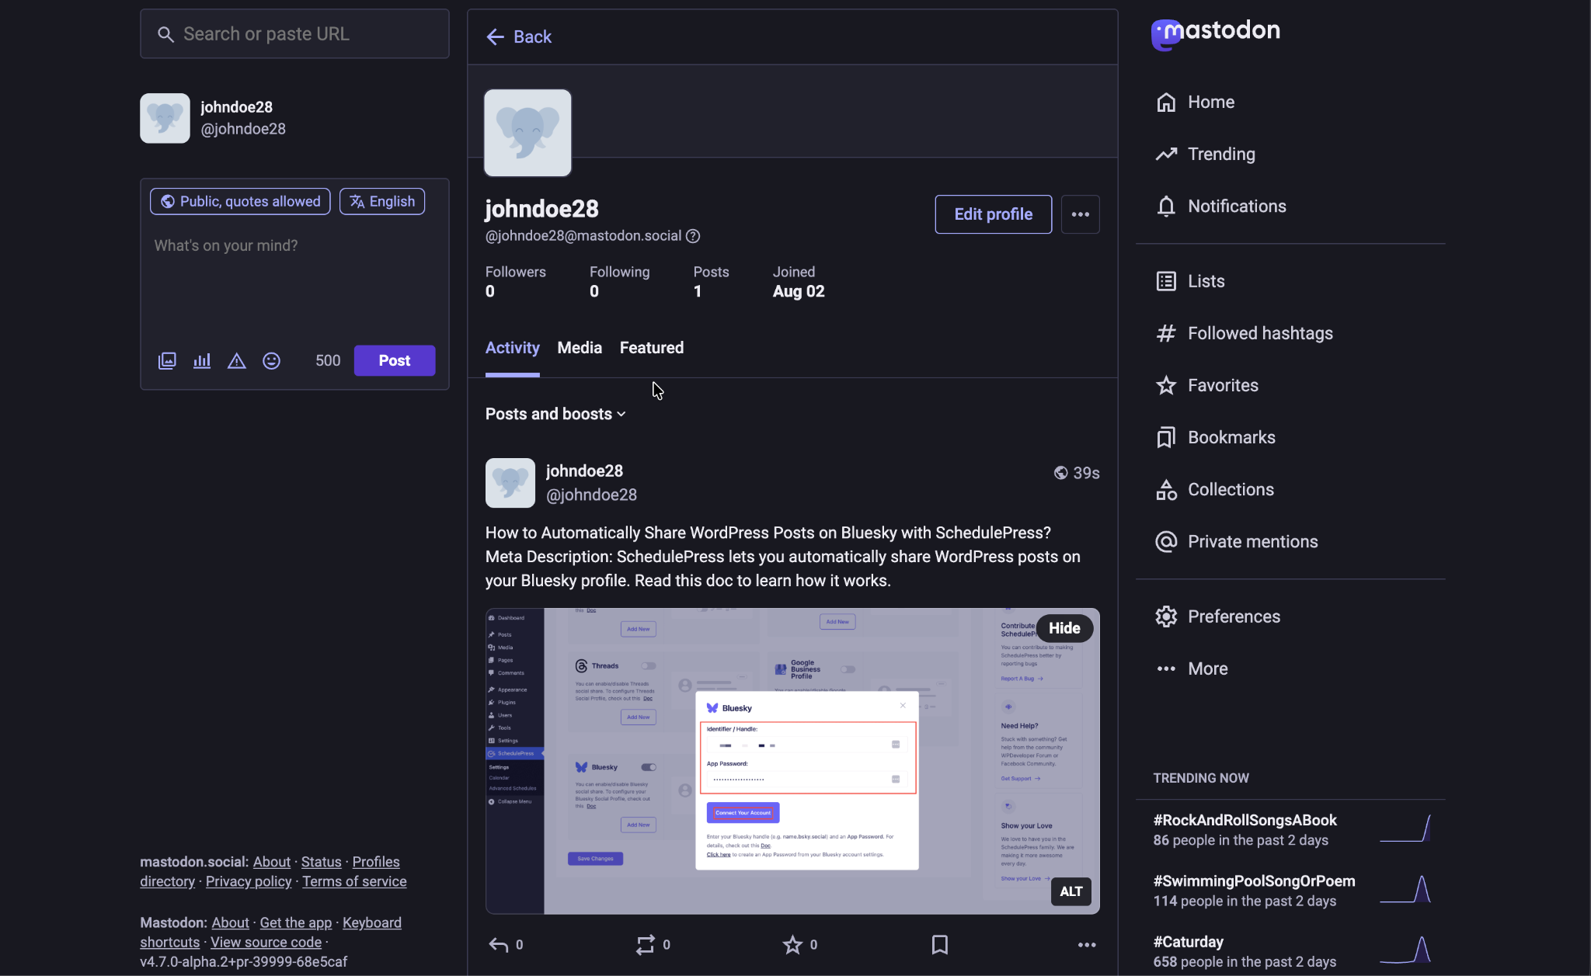
Task: Open Status link in footer
Action: [322, 863]
